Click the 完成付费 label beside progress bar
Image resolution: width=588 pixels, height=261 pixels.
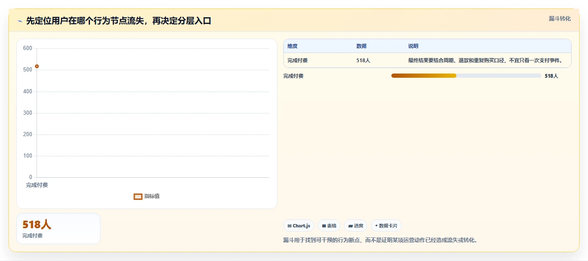pyautogui.click(x=293, y=76)
